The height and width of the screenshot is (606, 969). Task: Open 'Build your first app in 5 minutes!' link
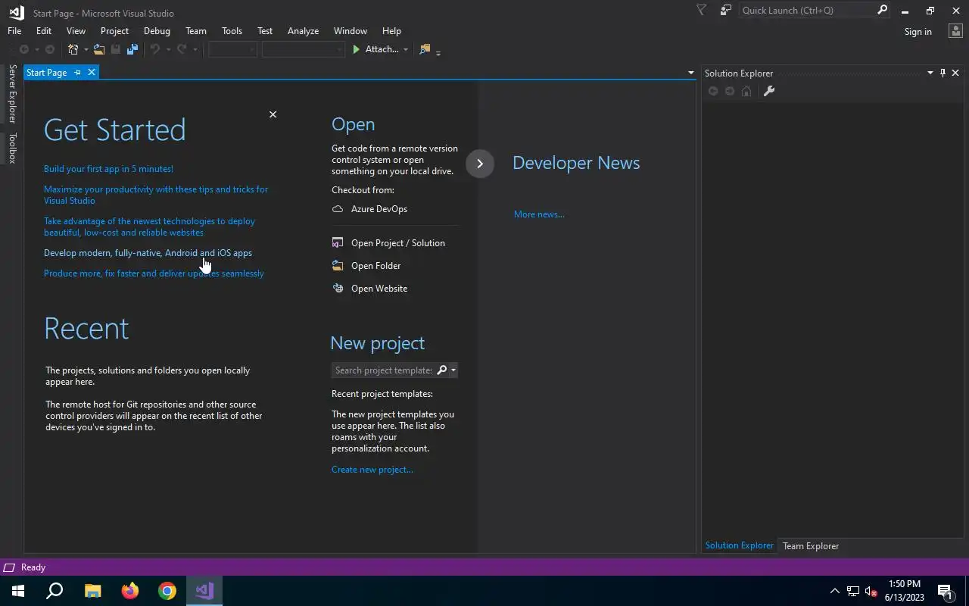[108, 169]
